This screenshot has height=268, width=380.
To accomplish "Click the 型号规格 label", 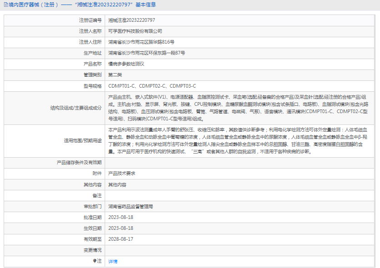I will [92, 86].
